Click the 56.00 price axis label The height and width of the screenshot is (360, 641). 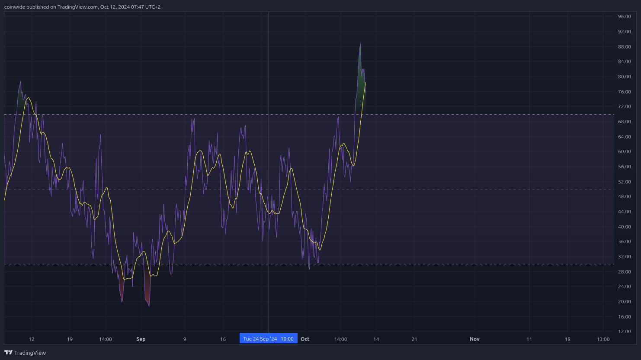click(x=625, y=167)
